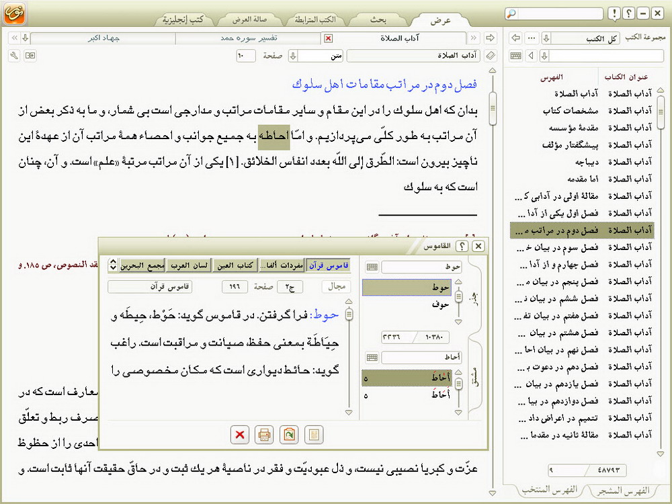672x504 pixels.
Task: Open index entry مشخصات كتاب
Action: (570, 111)
